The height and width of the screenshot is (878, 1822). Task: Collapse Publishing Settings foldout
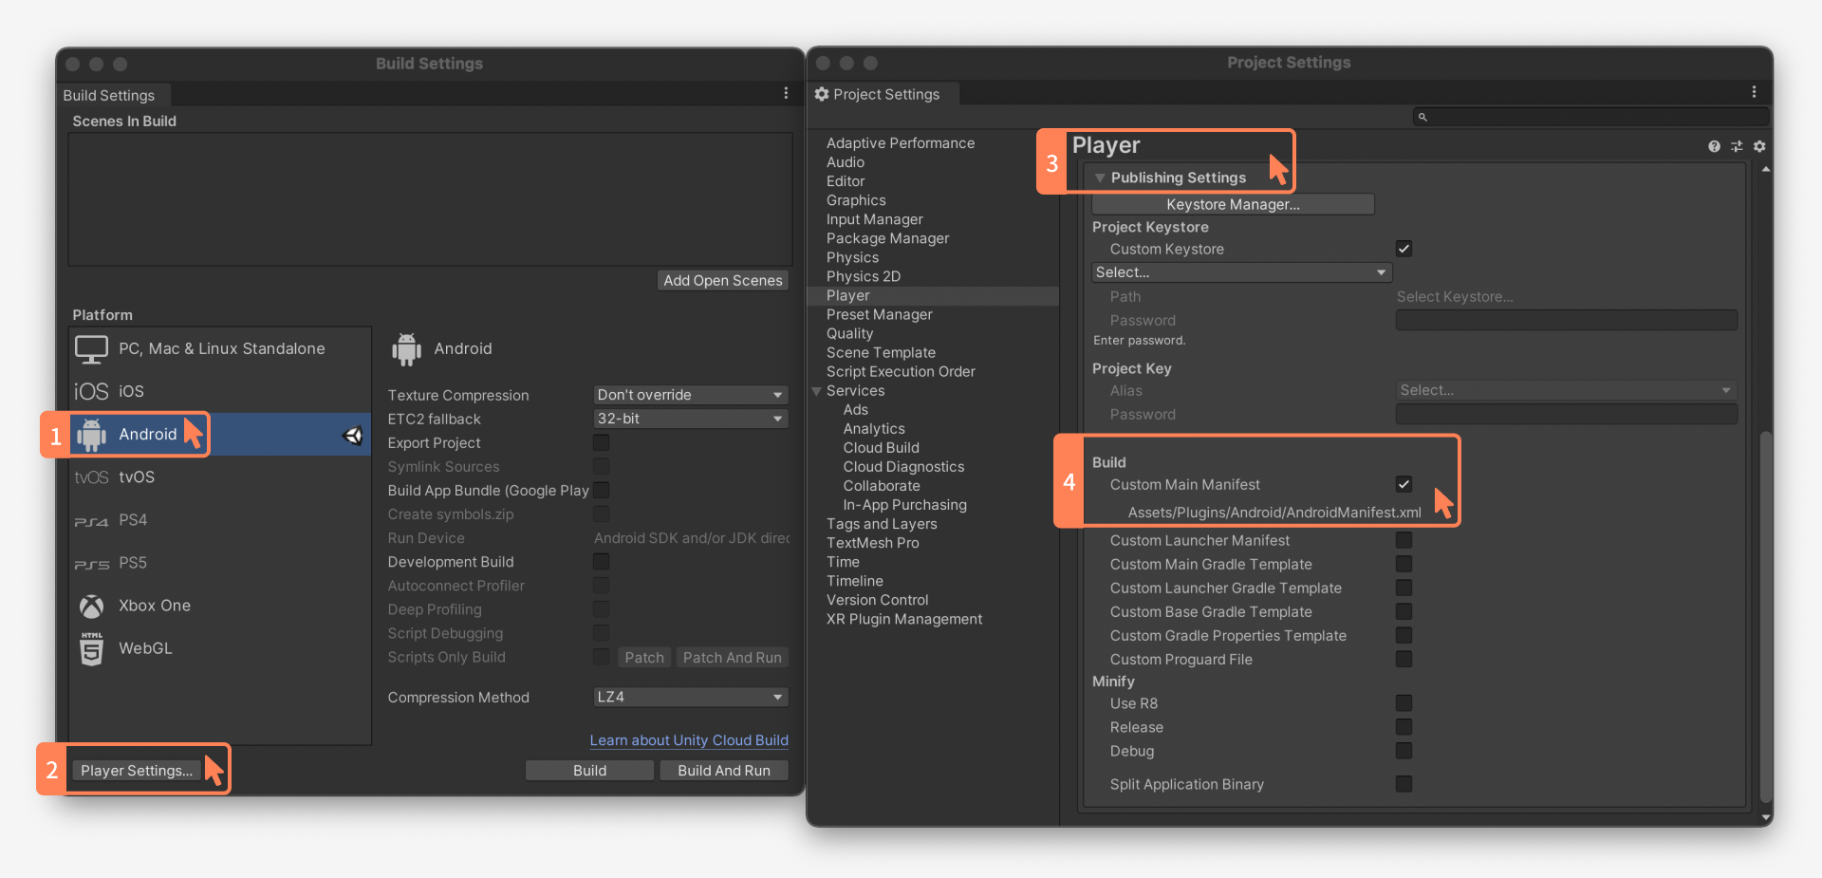(x=1100, y=177)
